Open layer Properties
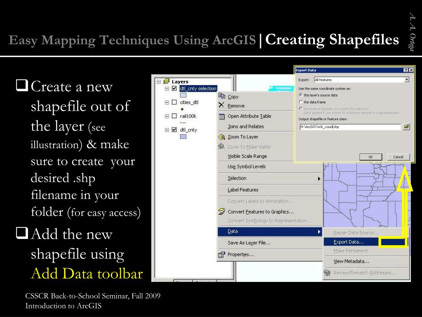The width and height of the screenshot is (422, 317). click(241, 254)
